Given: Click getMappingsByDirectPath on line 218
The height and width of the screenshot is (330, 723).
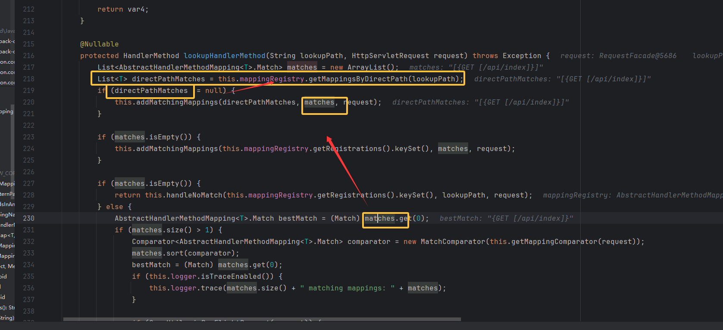Looking at the screenshot, I should click(358, 79).
